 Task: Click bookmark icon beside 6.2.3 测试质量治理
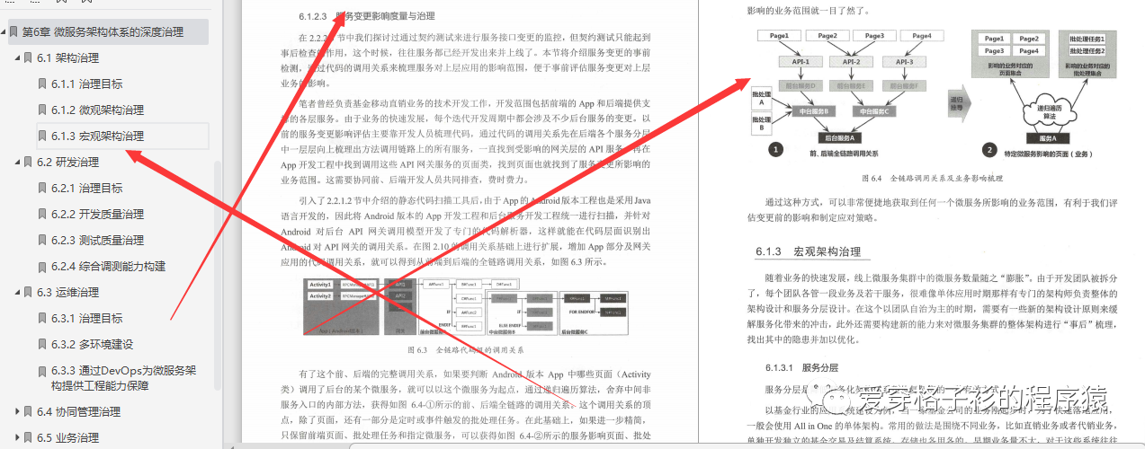[41, 241]
